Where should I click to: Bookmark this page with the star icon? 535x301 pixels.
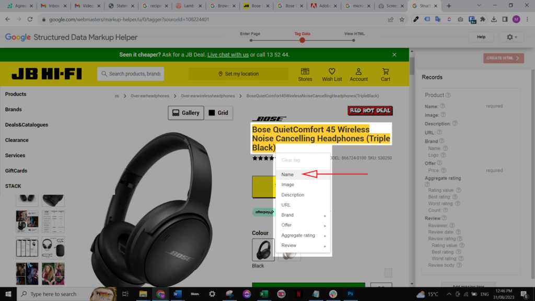point(402,19)
